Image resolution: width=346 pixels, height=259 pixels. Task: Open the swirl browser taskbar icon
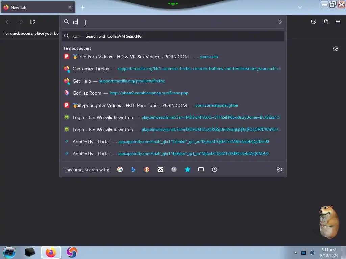72,252
